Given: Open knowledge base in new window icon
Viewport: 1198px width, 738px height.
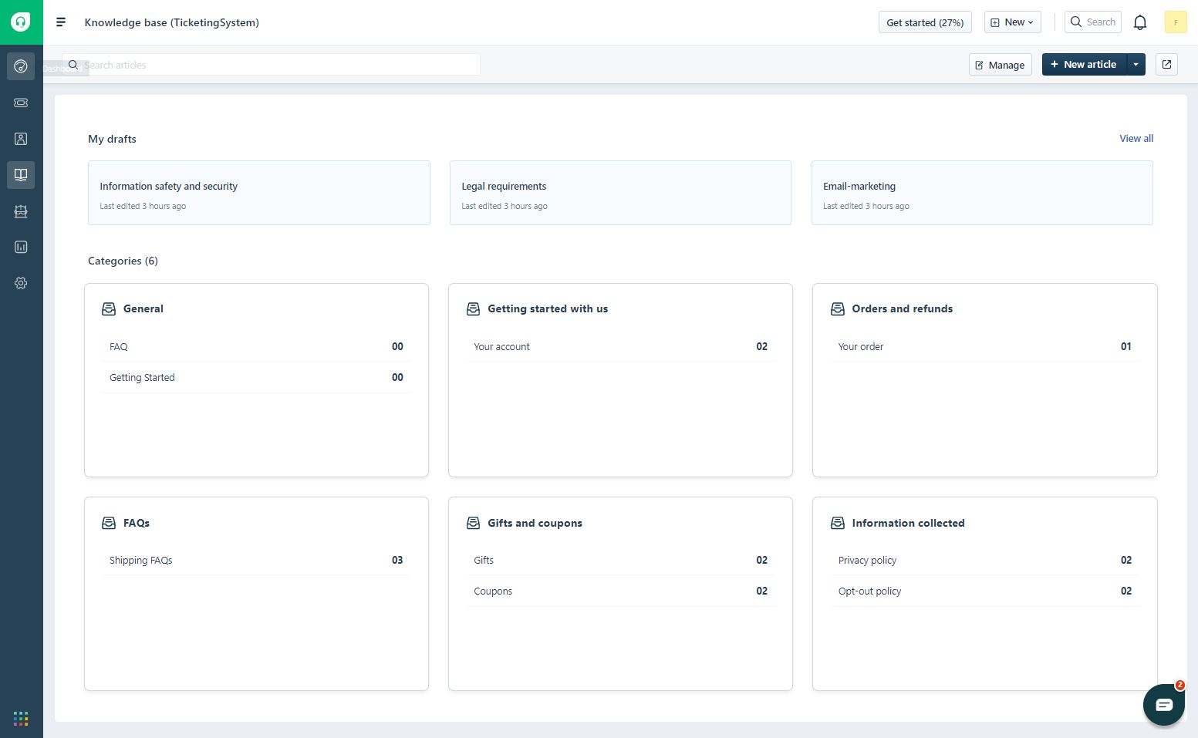Looking at the screenshot, I should click(x=1166, y=65).
